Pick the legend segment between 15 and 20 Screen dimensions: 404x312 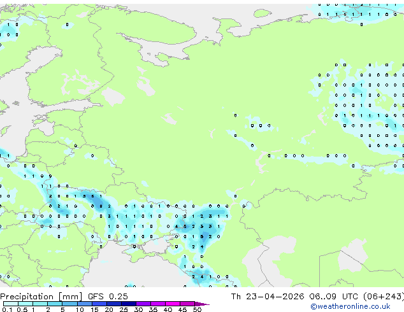99,304
